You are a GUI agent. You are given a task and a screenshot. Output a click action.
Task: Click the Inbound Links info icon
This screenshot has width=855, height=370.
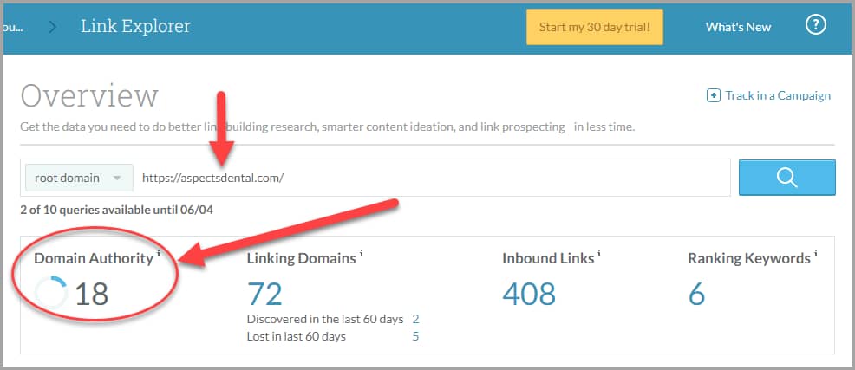599,253
